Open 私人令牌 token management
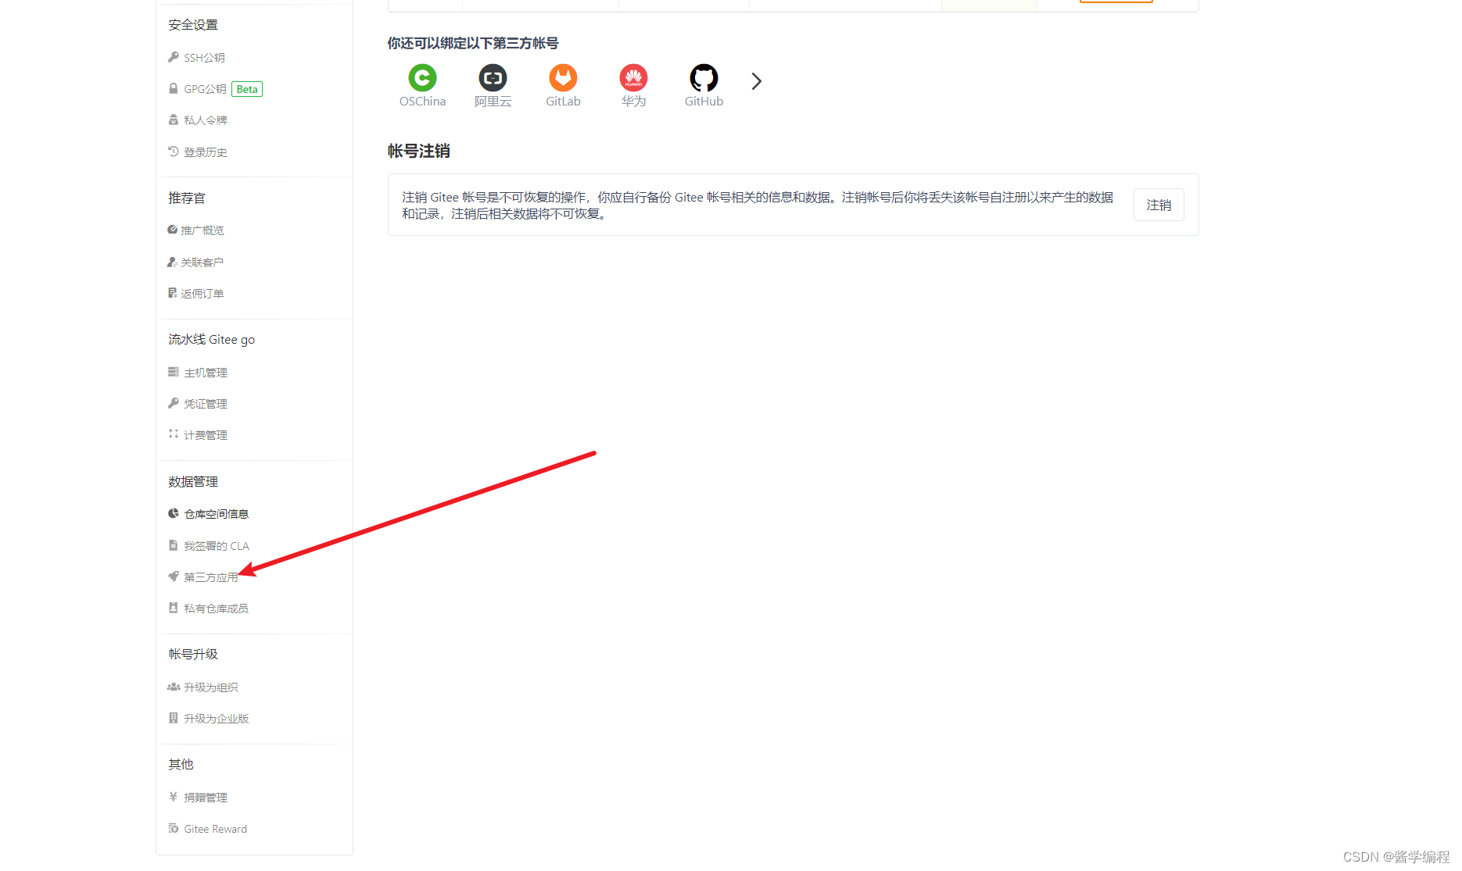The height and width of the screenshot is (871, 1462). coord(206,120)
